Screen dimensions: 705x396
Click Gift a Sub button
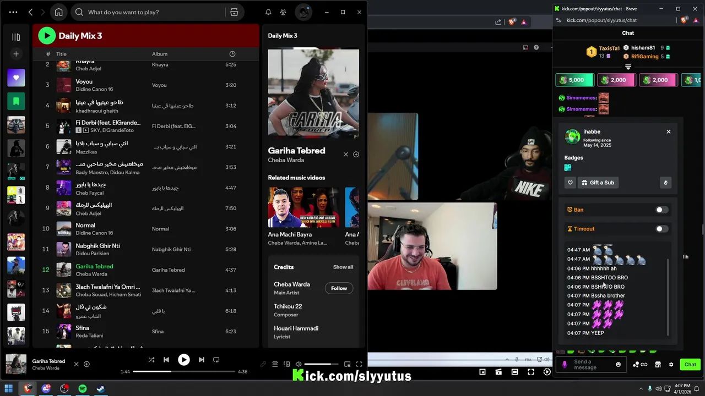598,183
